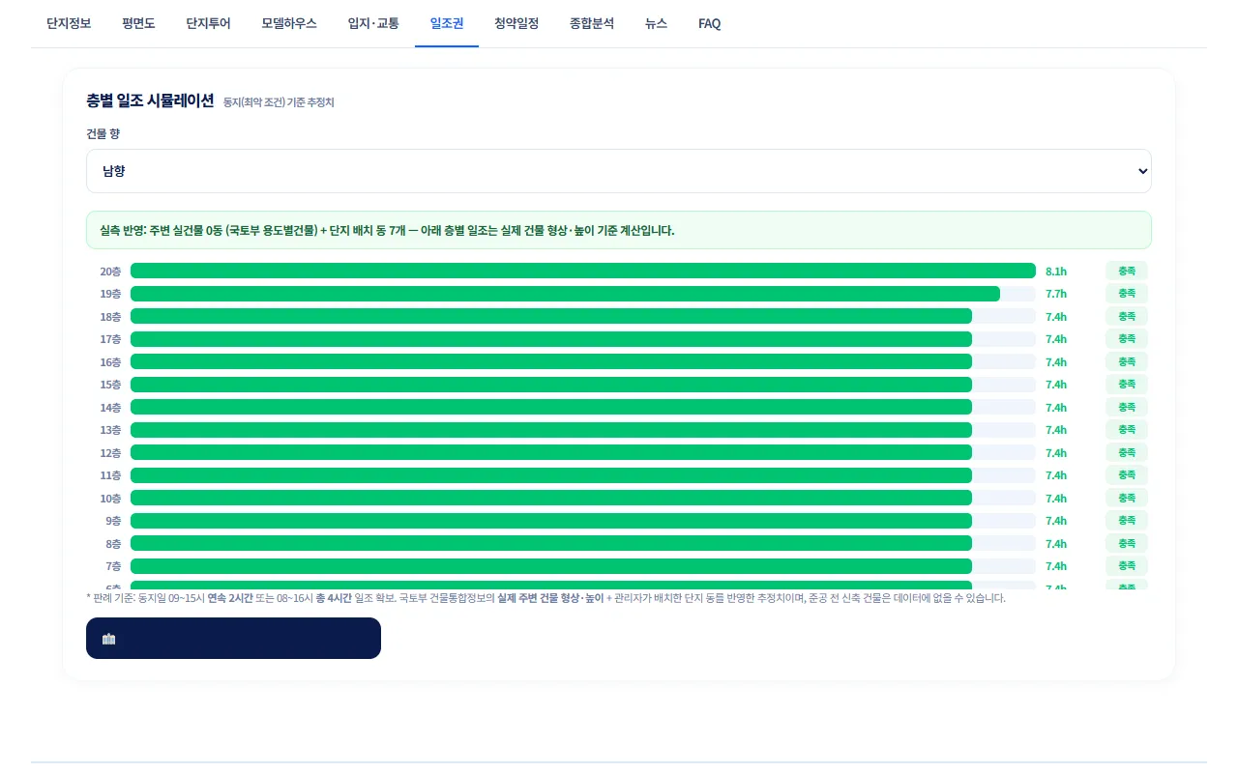Image resolution: width=1238 pixels, height=773 pixels.
Task: Click the 충족 badge for 15층
Action: pyautogui.click(x=1127, y=385)
